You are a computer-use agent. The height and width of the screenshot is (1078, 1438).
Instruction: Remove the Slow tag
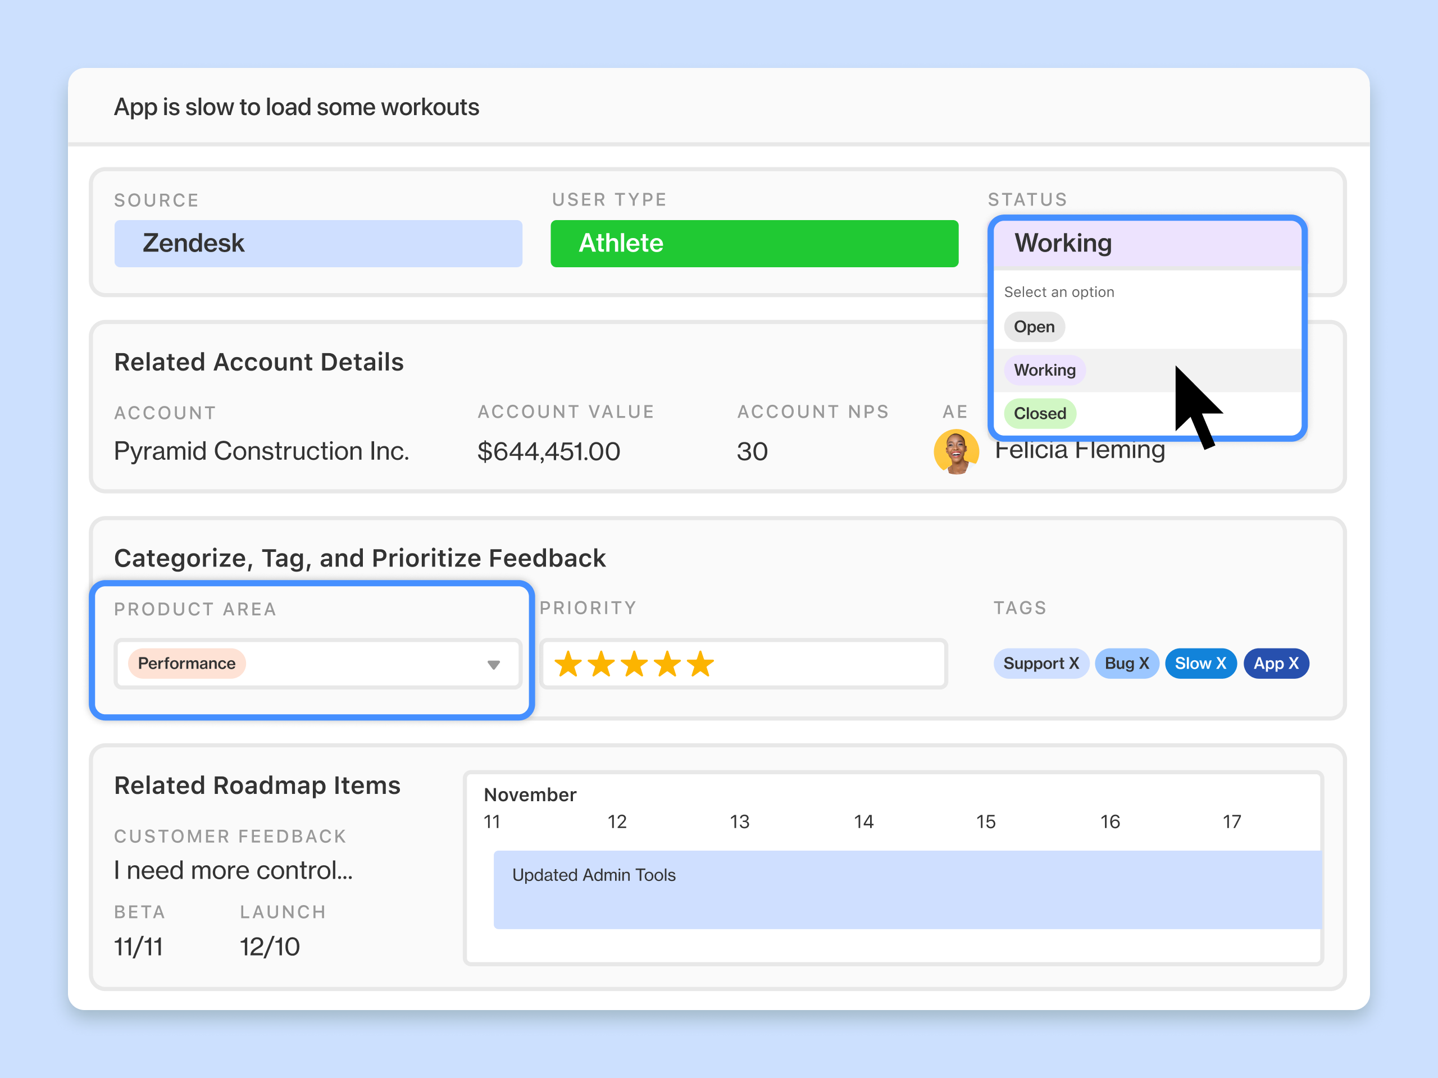click(1221, 664)
